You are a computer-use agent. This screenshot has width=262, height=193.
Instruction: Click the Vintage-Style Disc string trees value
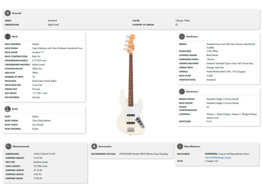point(215,68)
